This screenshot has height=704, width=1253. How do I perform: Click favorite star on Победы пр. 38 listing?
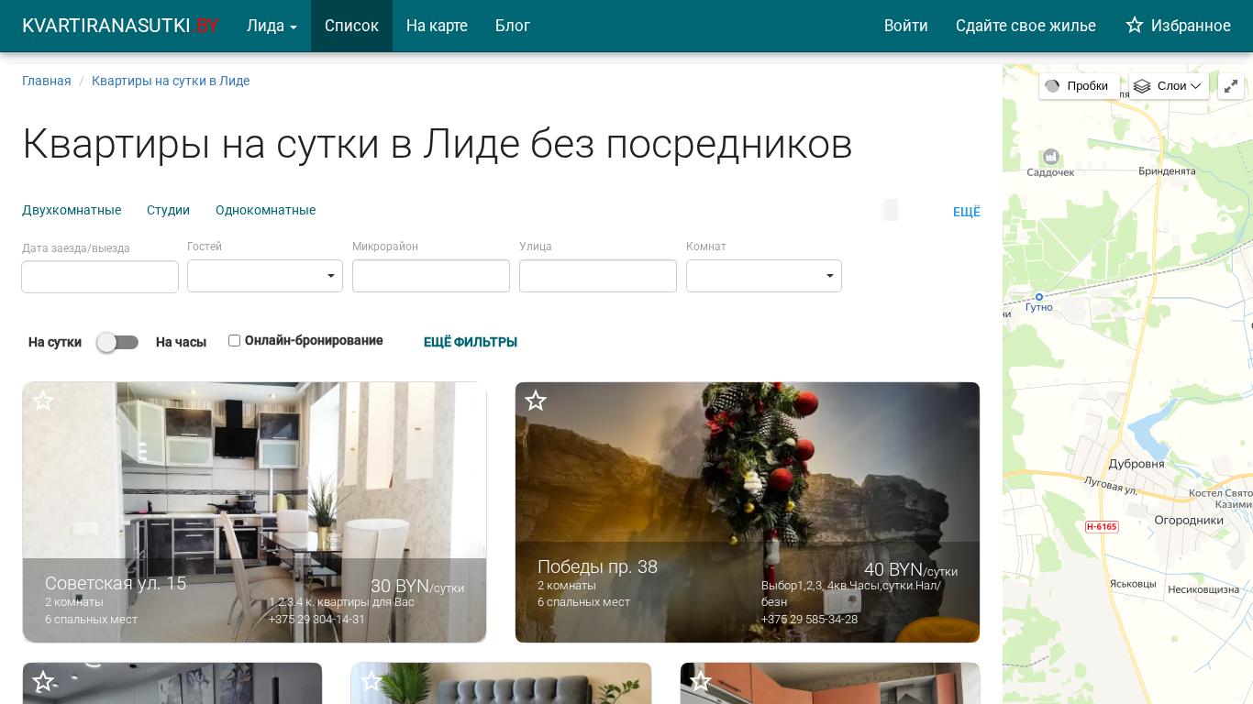pyautogui.click(x=536, y=401)
